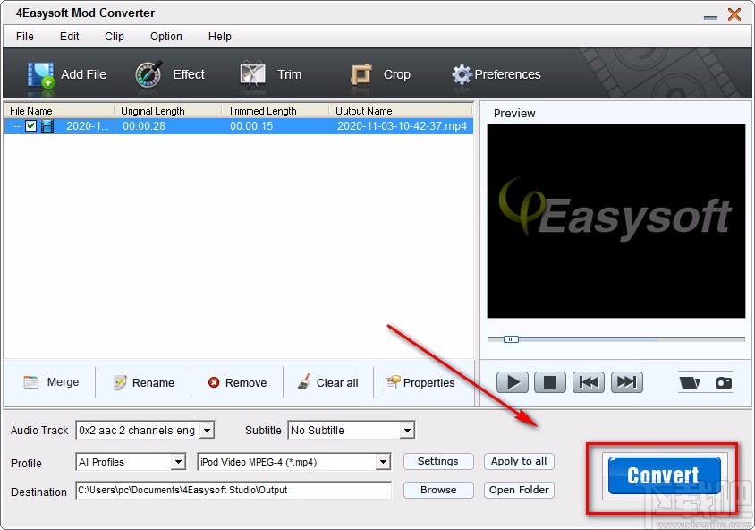The width and height of the screenshot is (755, 530).
Task: Open the Profile format dropdown showing iPod Video MPEG-4
Action: 385,462
